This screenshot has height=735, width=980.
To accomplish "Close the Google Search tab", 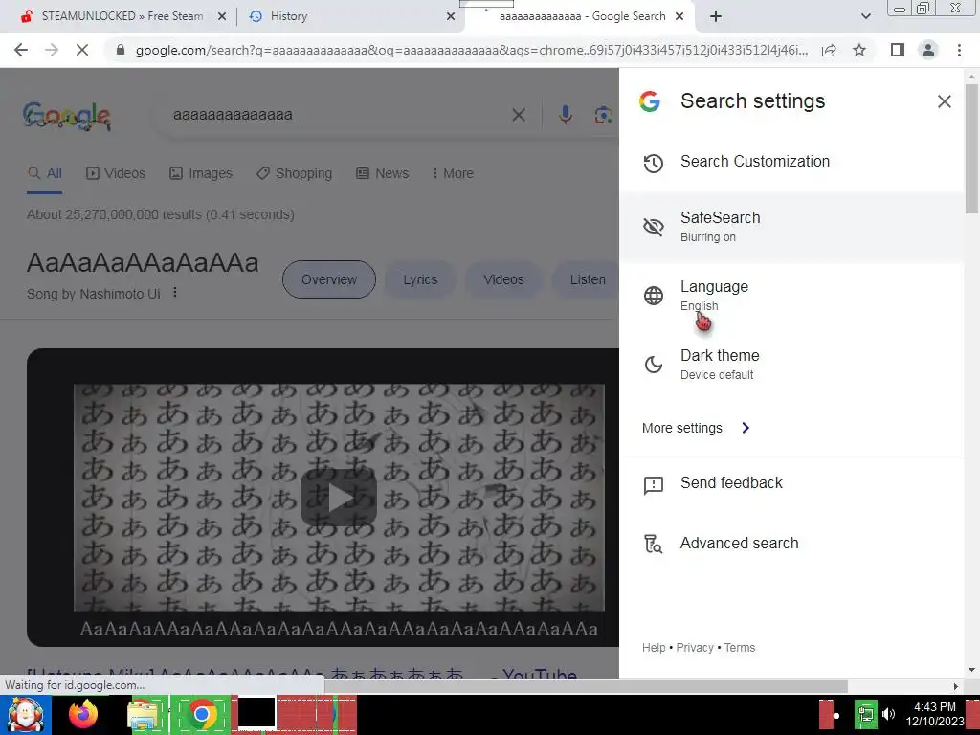I will click(679, 17).
